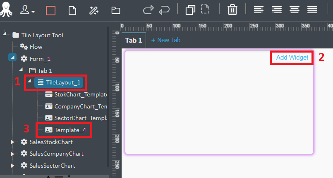
Task: Click the gears icon beside Flow
Action: 24,46
